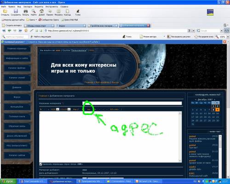Click the Домой house icon
230x184 pixels.
click(x=41, y=11)
